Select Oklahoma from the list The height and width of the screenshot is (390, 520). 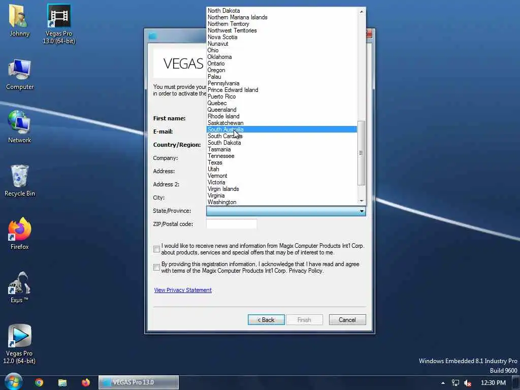coord(281,57)
